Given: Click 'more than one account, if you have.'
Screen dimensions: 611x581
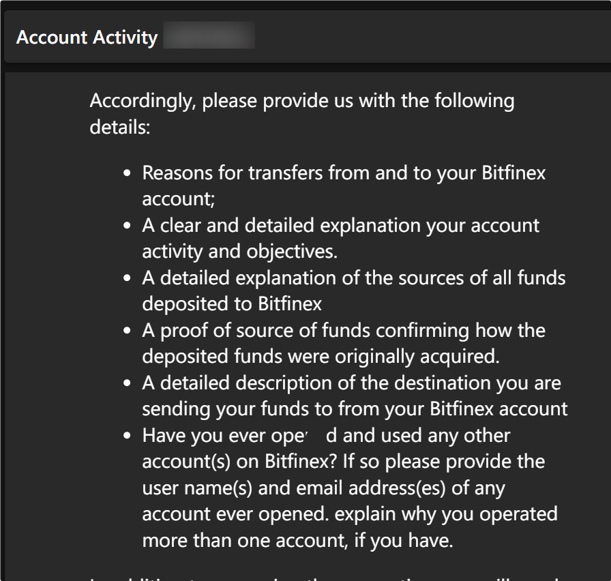Looking at the screenshot, I should 298,541.
